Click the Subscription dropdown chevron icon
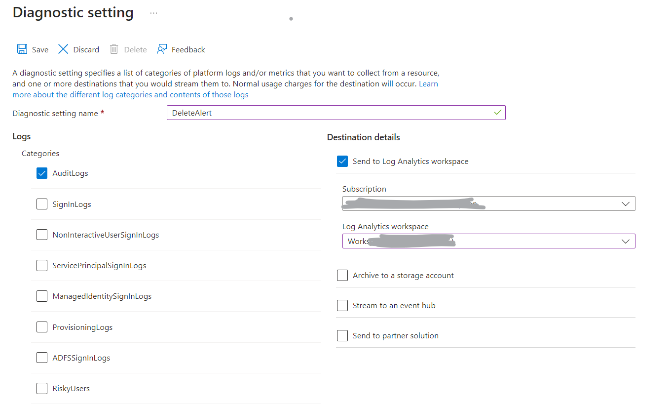The width and height of the screenshot is (672, 405). [626, 203]
